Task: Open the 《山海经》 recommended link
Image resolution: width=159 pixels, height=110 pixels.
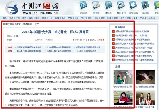Action: (86, 51)
